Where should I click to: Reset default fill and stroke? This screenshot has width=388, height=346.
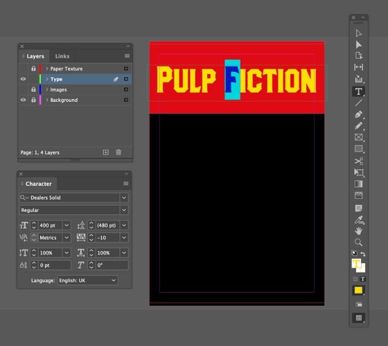pyautogui.click(x=354, y=253)
